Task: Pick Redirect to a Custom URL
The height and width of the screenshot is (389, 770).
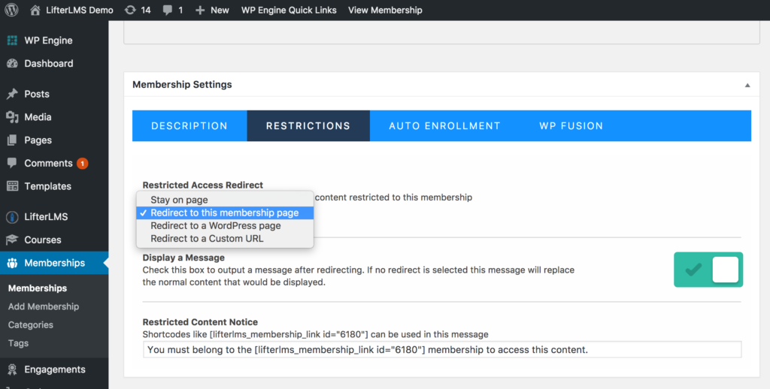Action: (225, 238)
